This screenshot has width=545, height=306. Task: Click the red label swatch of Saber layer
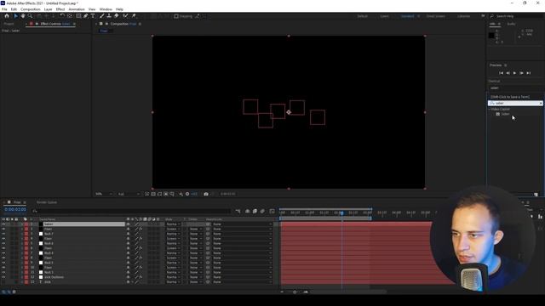[x=26, y=224]
